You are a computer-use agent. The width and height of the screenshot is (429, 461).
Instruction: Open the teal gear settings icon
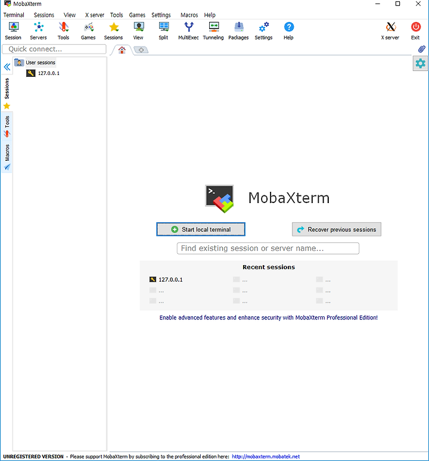point(420,64)
